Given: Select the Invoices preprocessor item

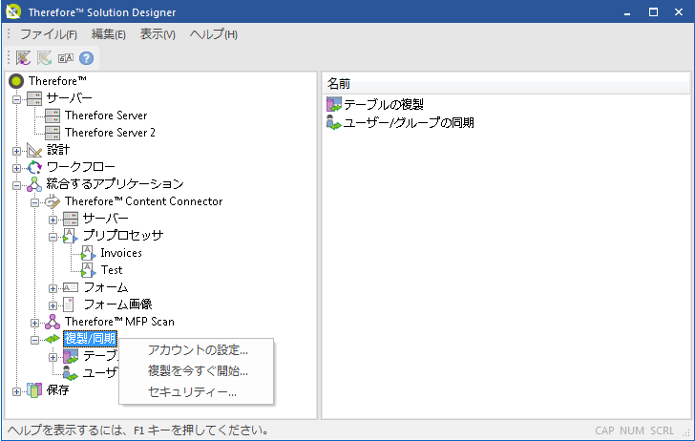Looking at the screenshot, I should (x=120, y=253).
